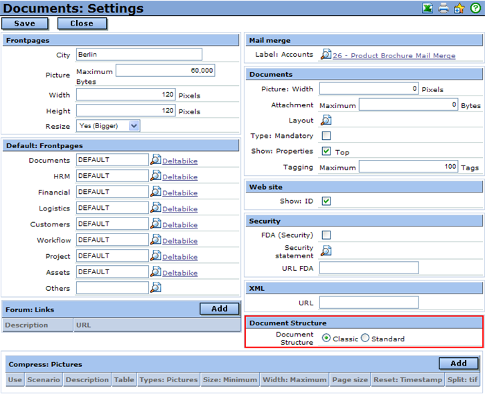The height and width of the screenshot is (394, 485).
Task: Enable Type: Mandatory checkbox
Action: [326, 135]
